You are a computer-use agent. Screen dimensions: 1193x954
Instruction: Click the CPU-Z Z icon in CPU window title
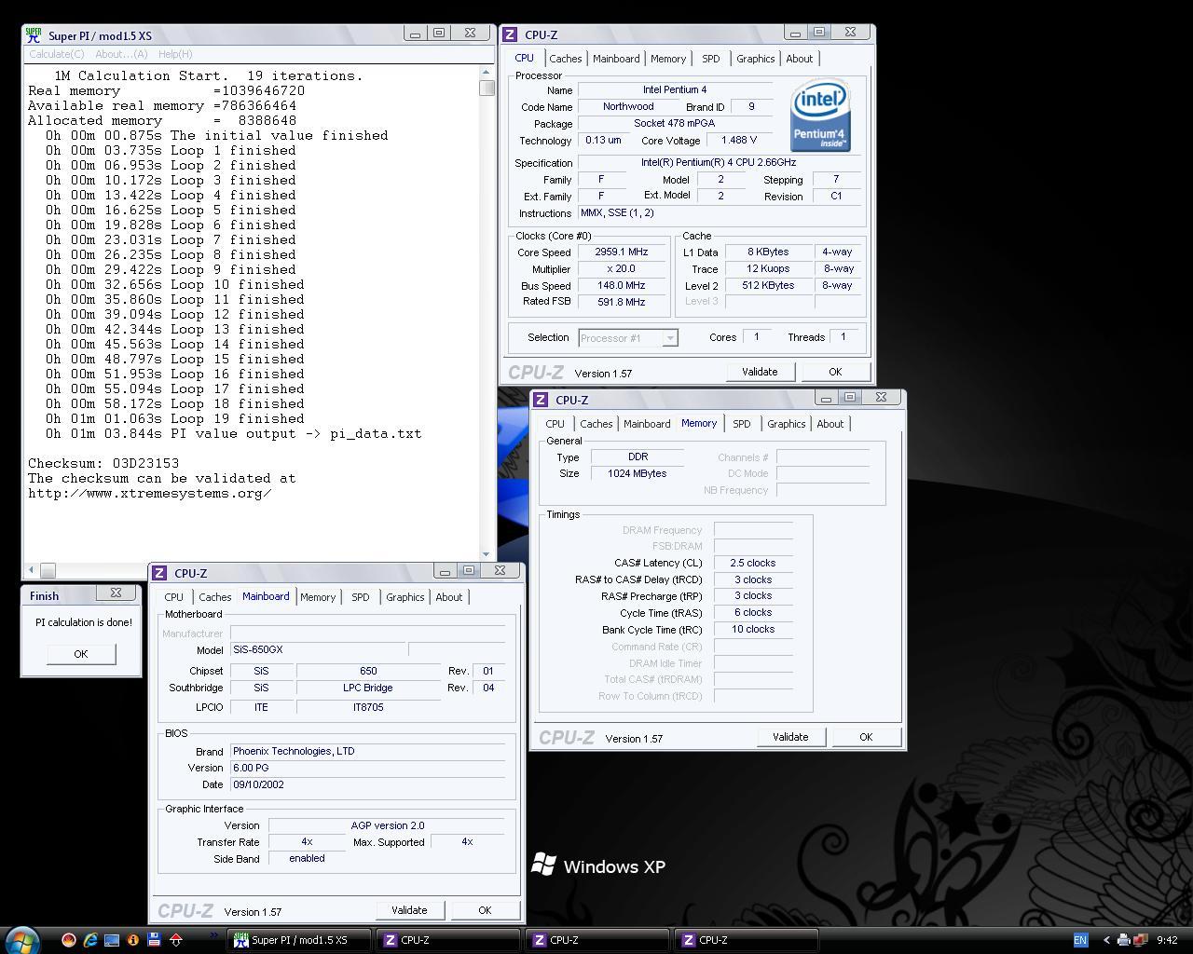click(x=510, y=34)
